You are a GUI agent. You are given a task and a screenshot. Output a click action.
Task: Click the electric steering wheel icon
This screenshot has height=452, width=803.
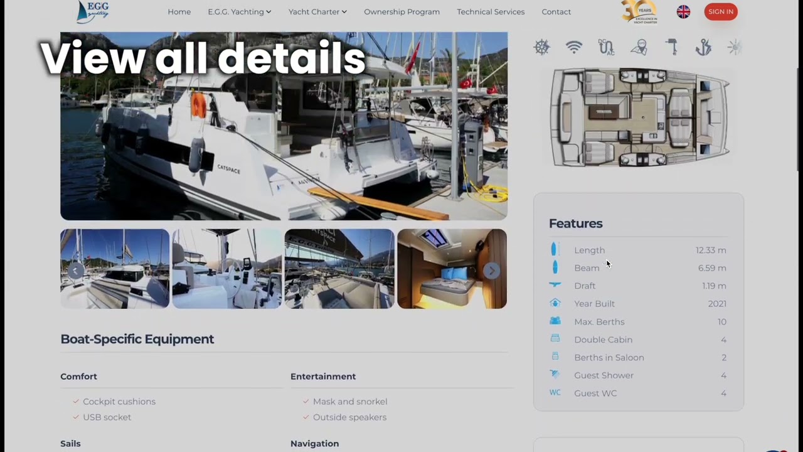[x=541, y=47]
